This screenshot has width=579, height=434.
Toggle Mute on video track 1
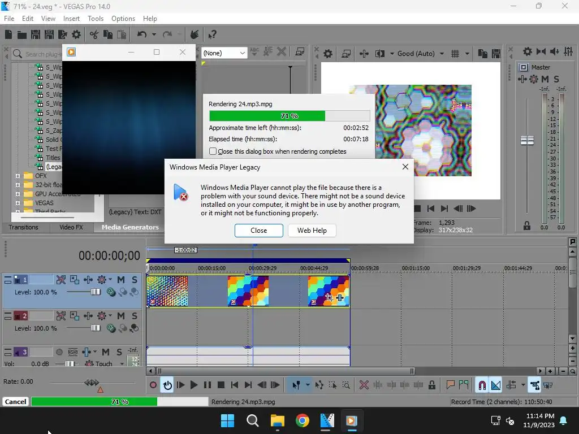pos(121,280)
